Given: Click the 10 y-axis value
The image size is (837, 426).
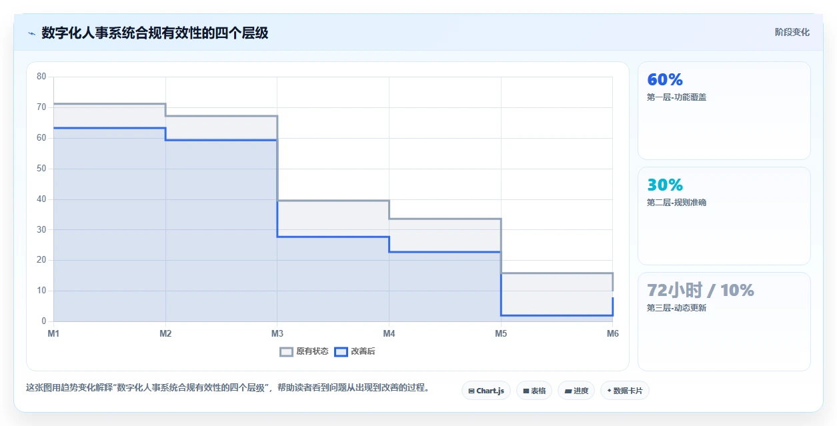Looking at the screenshot, I should 41,291.
